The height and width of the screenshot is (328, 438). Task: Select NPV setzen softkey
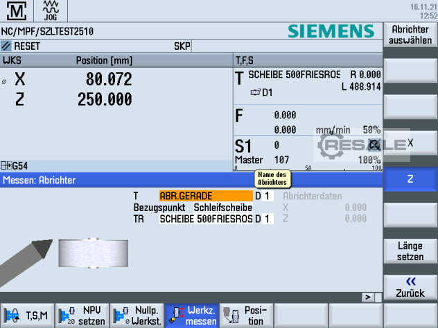click(82, 316)
